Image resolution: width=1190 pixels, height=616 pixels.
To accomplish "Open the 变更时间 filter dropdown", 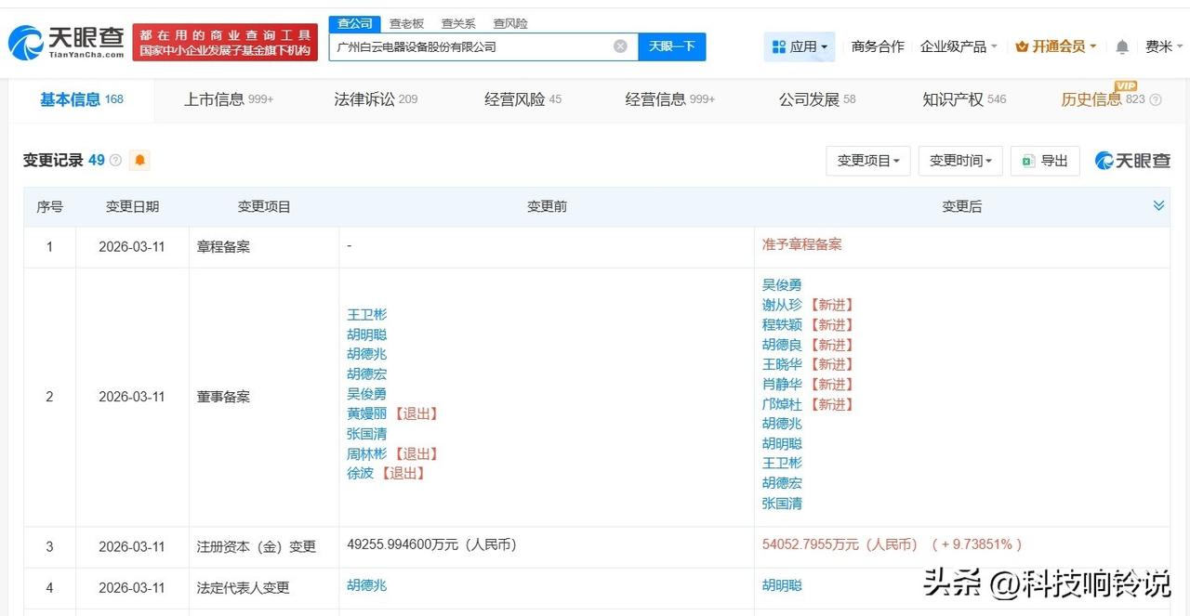I will coord(959,160).
